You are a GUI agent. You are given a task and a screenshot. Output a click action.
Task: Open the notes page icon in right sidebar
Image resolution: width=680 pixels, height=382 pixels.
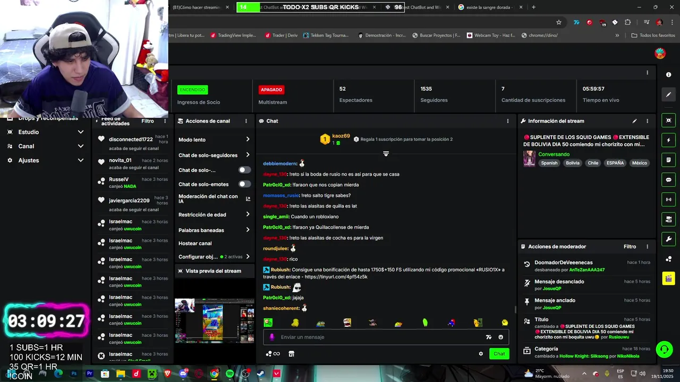[668, 160]
